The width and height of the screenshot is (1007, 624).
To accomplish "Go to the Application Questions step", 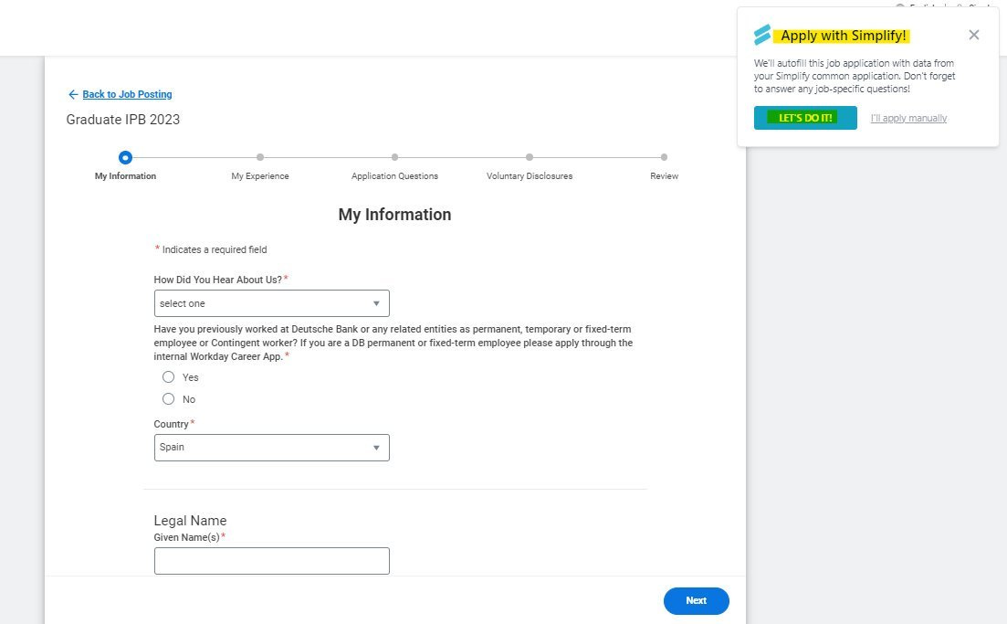I will tap(394, 157).
